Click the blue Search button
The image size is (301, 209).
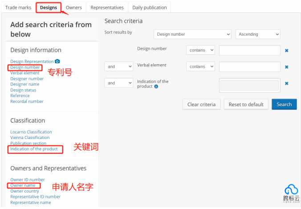284,104
